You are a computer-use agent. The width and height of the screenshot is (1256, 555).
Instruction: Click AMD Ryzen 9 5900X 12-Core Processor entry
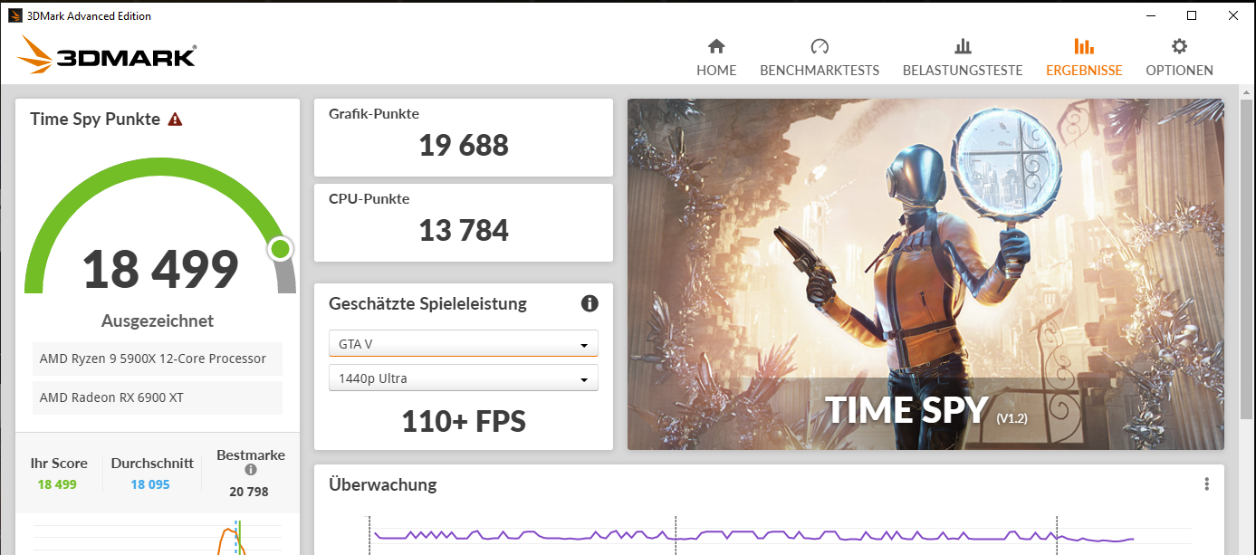(158, 359)
